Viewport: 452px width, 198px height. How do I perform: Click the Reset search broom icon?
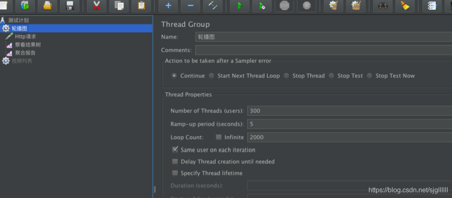point(405,5)
